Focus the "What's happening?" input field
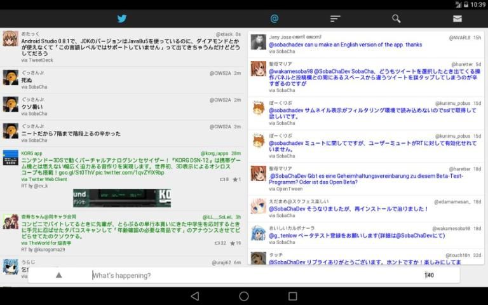488x305 pixels. (x=254, y=275)
